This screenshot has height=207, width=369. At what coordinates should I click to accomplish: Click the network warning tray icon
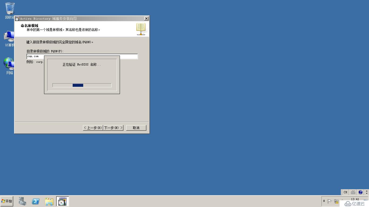tap(336, 201)
